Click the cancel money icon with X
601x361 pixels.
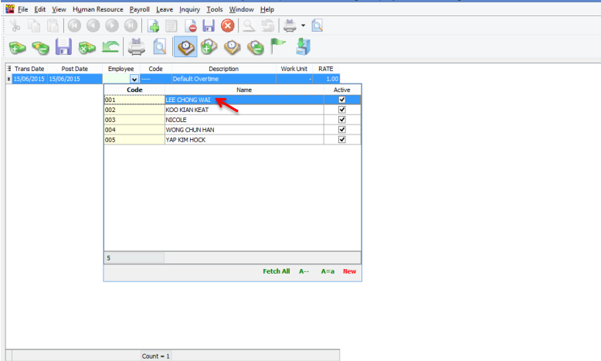87,48
